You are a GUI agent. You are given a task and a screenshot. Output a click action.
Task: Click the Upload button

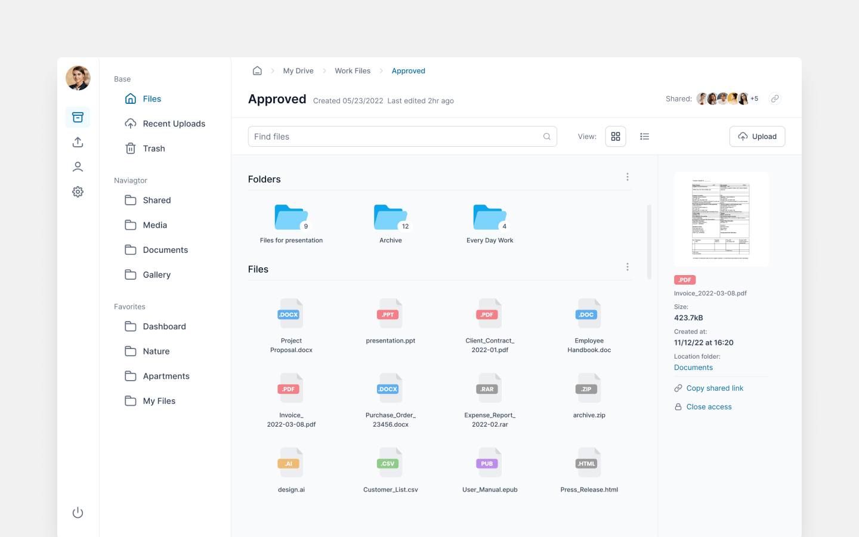tap(757, 137)
